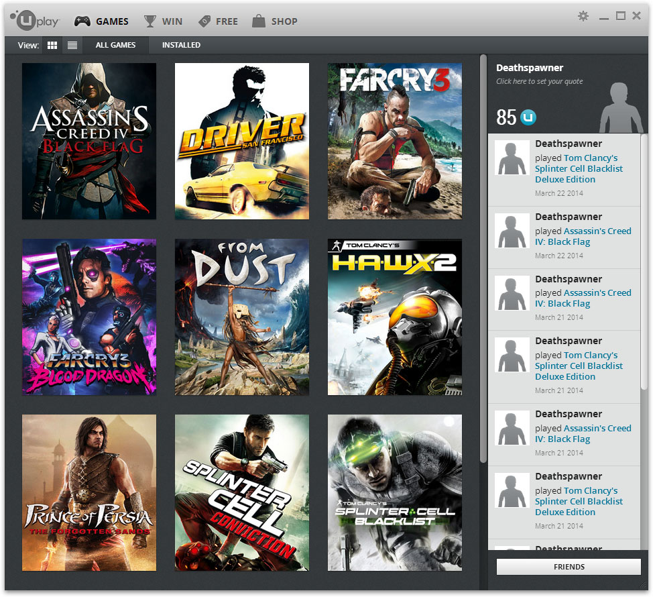Click the activity feed scrollbar

(644, 262)
